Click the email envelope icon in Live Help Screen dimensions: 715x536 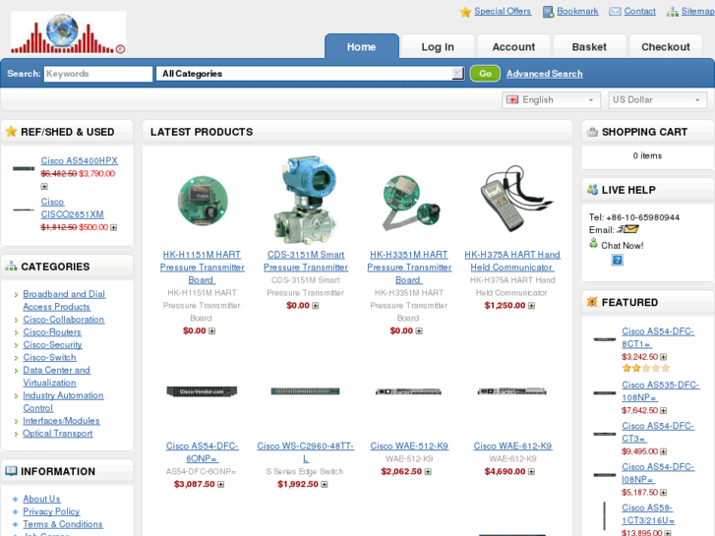[627, 229]
